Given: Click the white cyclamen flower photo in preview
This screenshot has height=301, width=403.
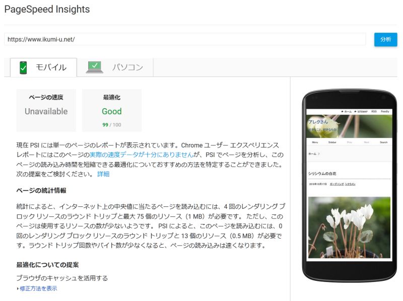Looking at the screenshot, I should pyautogui.click(x=349, y=228).
